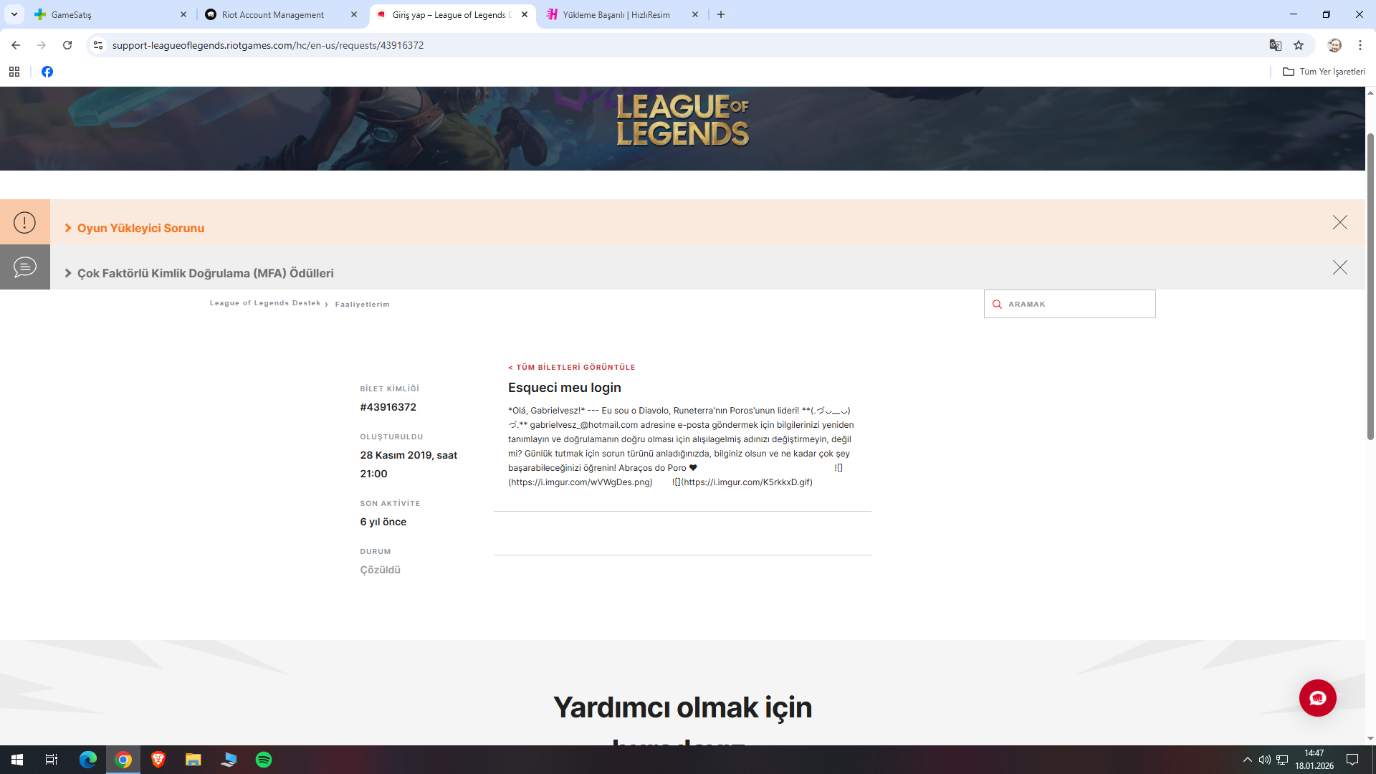
Task: Click the 6 yıl önce activity text
Action: 383,522
